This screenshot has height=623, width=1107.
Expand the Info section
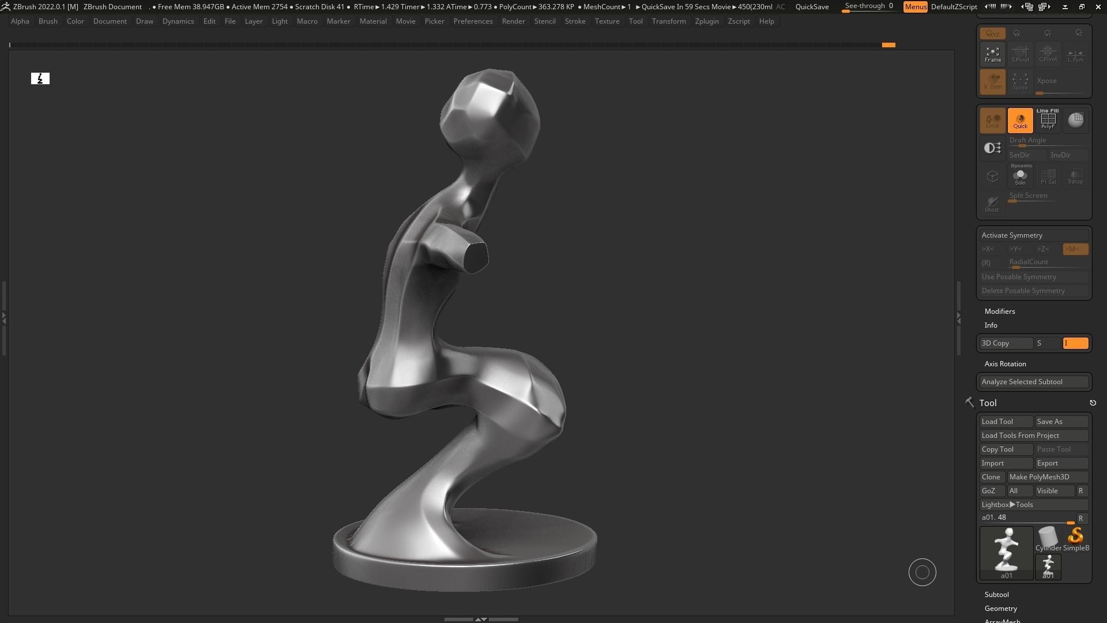tap(991, 325)
